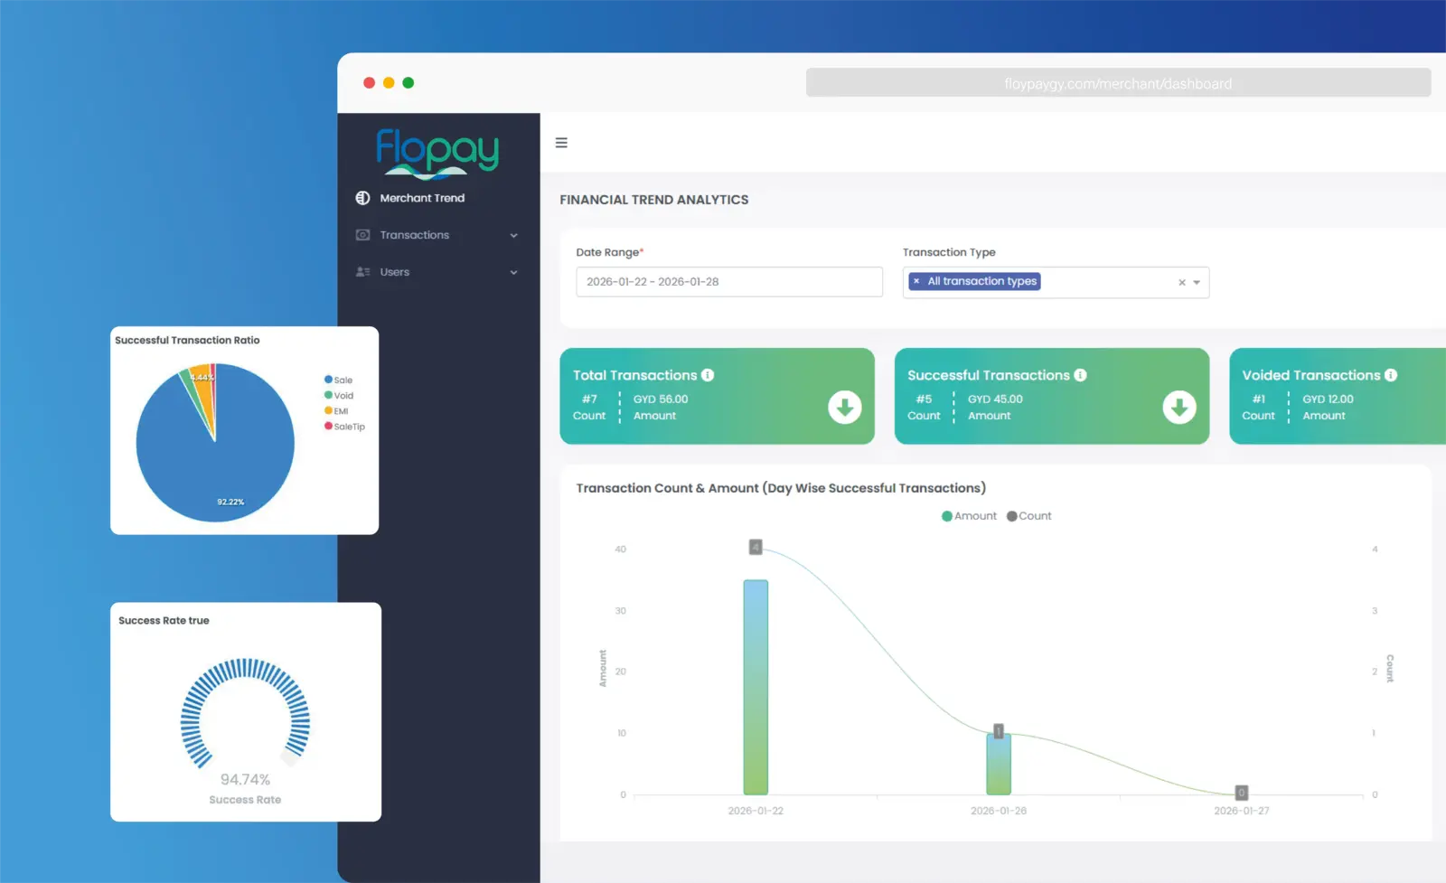Toggle the Void legend in pie chart
1446x883 pixels.
pyautogui.click(x=339, y=395)
